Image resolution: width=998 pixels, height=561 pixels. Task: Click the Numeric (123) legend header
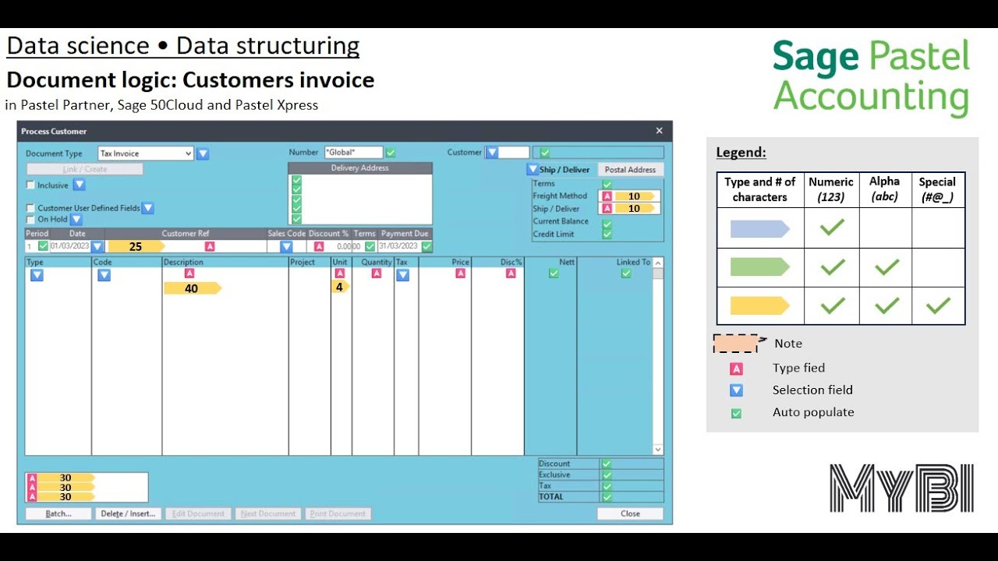click(831, 189)
